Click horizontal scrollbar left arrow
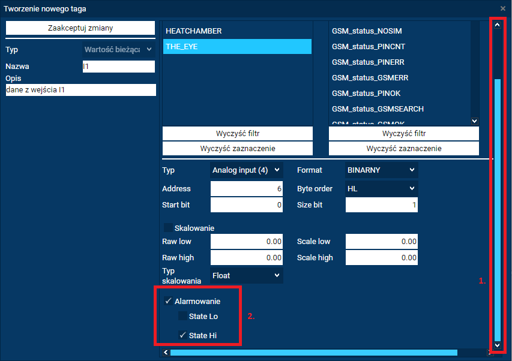Viewport: 512px width, 361px height. coord(165,353)
